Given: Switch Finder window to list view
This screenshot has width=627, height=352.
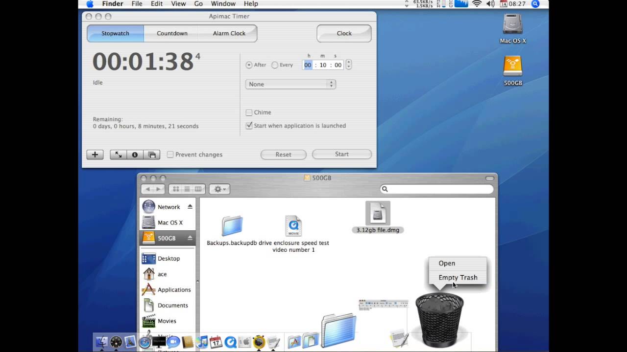Looking at the screenshot, I should [x=187, y=189].
